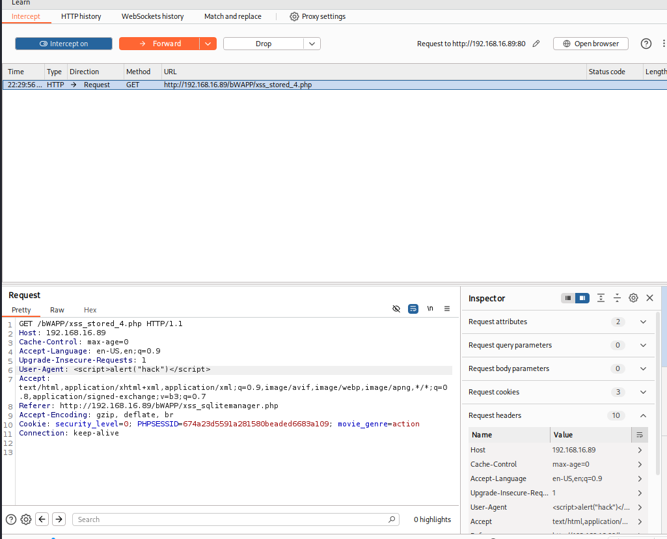Open the WebSockets history tab
This screenshot has width=667, height=539.
click(x=153, y=16)
